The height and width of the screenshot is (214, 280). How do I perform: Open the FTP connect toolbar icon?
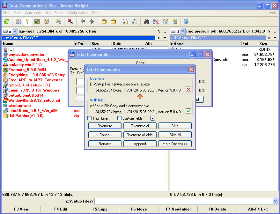(x=125, y=22)
